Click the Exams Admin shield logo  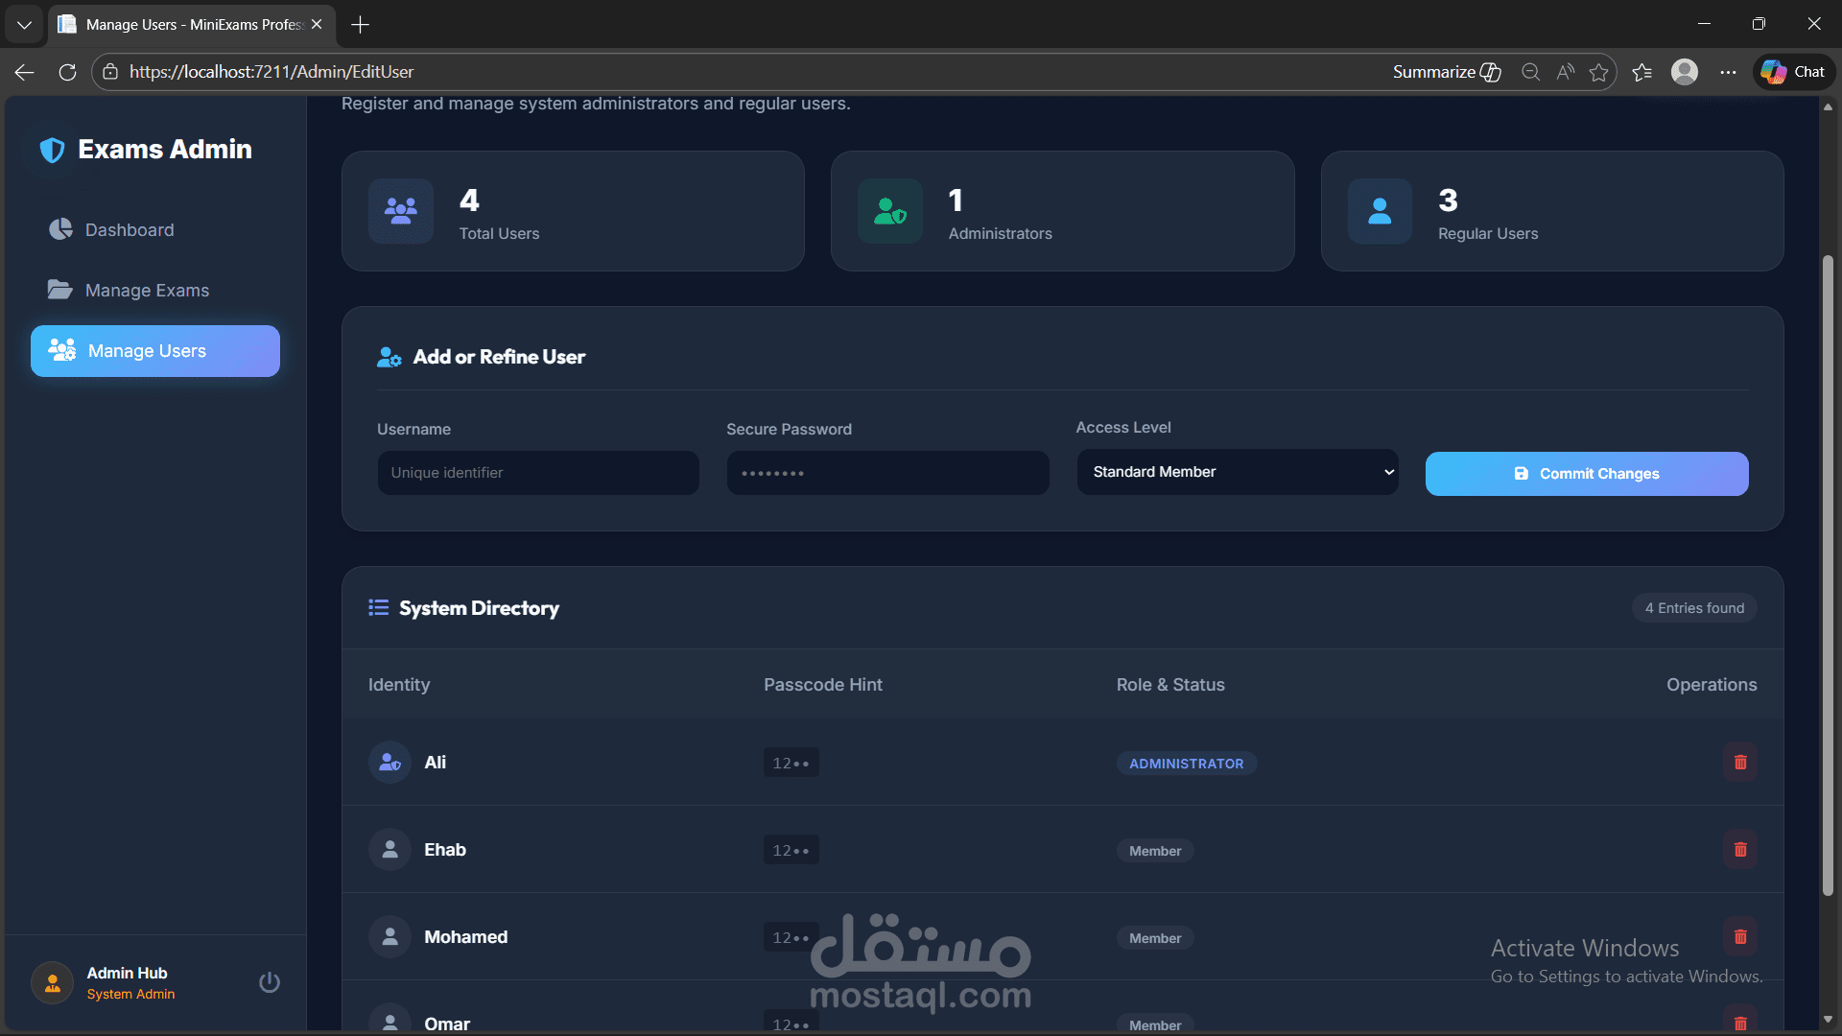tap(52, 150)
